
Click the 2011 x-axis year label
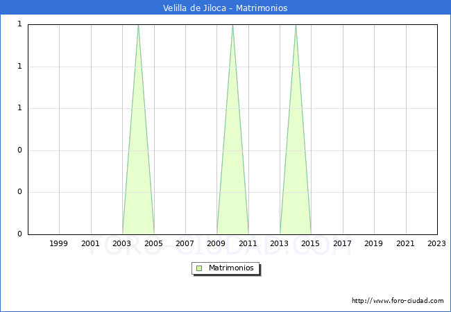pyautogui.click(x=248, y=243)
